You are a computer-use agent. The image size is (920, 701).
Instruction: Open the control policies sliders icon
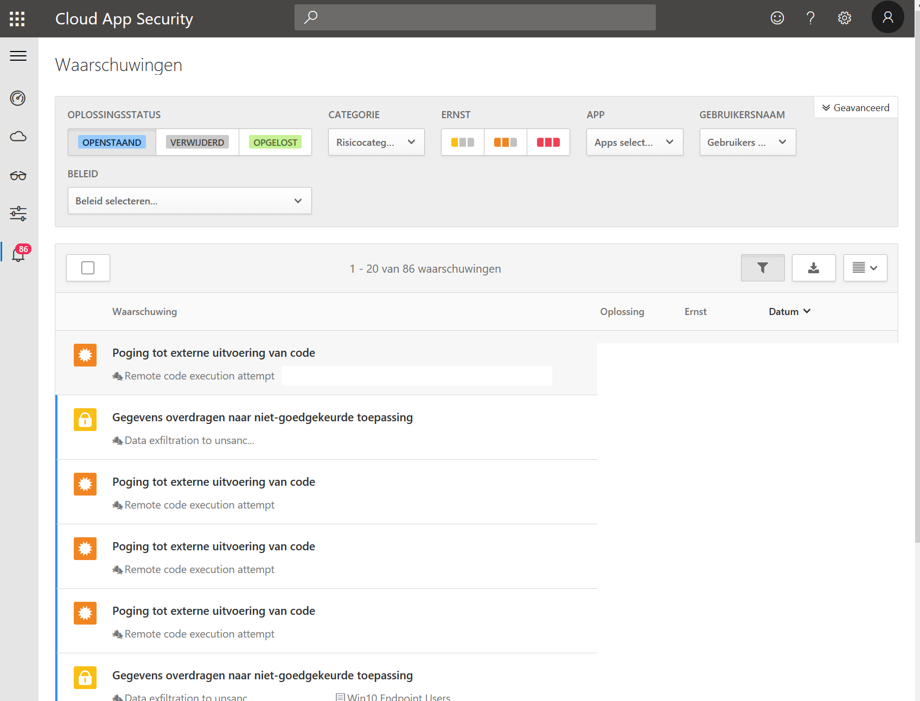pos(18,213)
